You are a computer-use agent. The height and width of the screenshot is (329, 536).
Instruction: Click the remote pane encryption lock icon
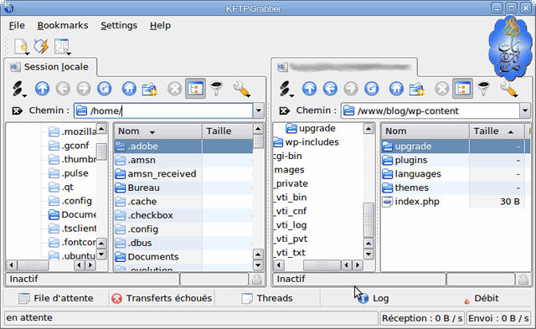pos(523,279)
